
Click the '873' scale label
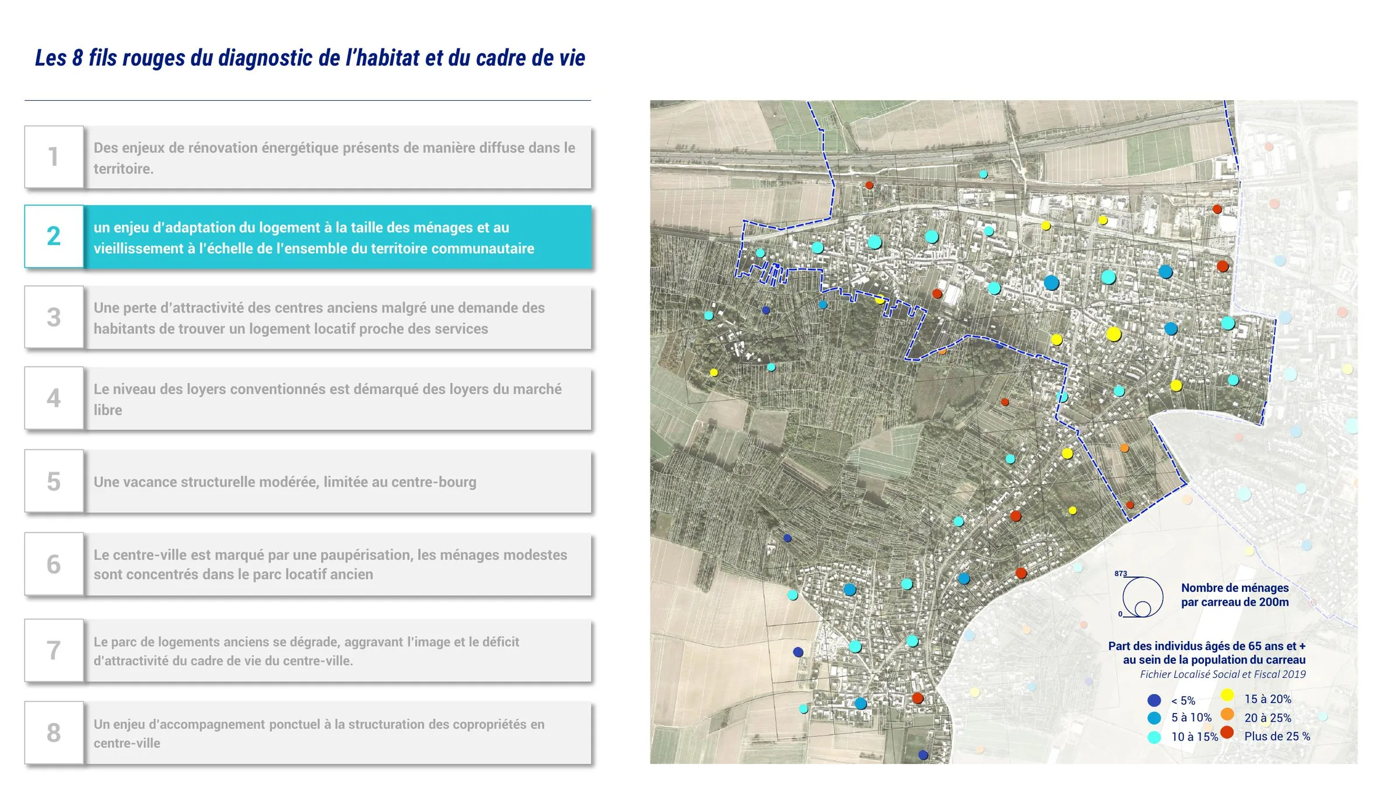(1121, 574)
